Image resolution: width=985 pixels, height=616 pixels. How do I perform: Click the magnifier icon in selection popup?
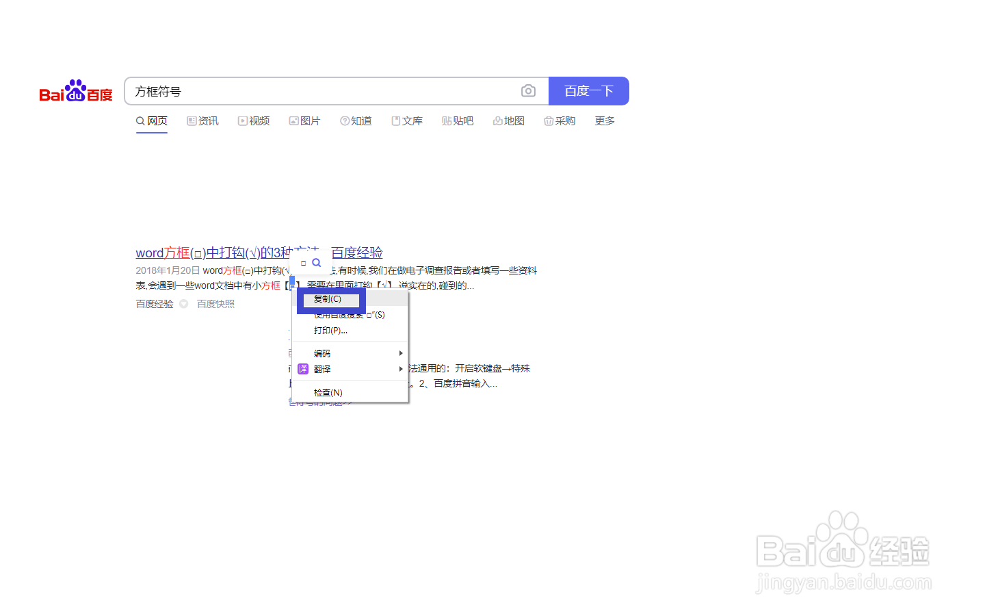pos(315,262)
